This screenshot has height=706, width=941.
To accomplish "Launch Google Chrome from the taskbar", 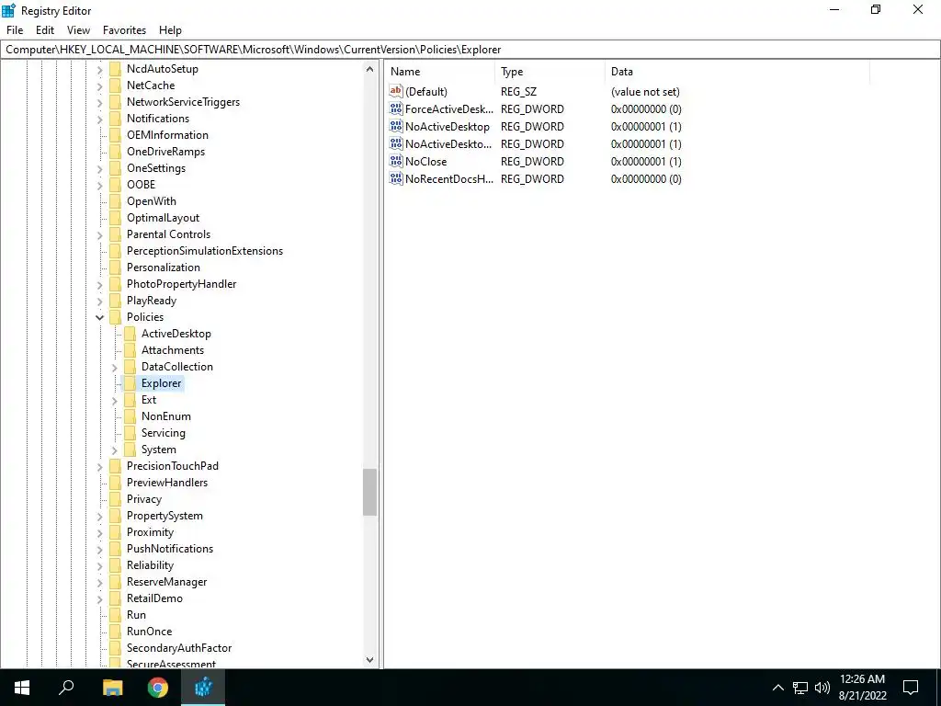I will tap(158, 688).
